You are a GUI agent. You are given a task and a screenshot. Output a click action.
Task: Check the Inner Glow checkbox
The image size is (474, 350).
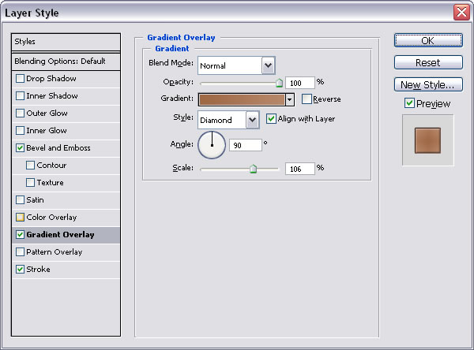click(x=20, y=131)
